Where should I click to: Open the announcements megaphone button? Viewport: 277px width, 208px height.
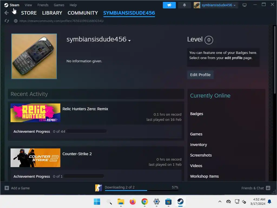[169, 5]
